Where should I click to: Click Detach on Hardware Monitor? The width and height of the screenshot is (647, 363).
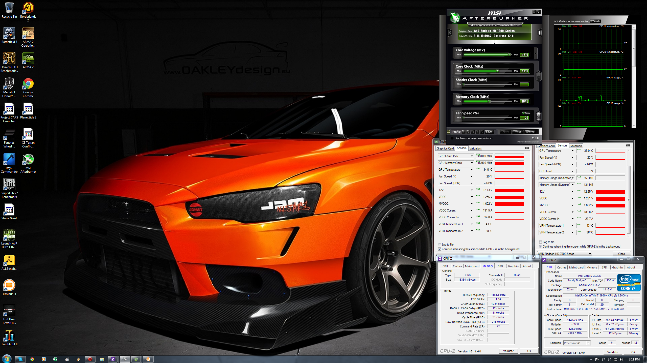[x=595, y=21]
